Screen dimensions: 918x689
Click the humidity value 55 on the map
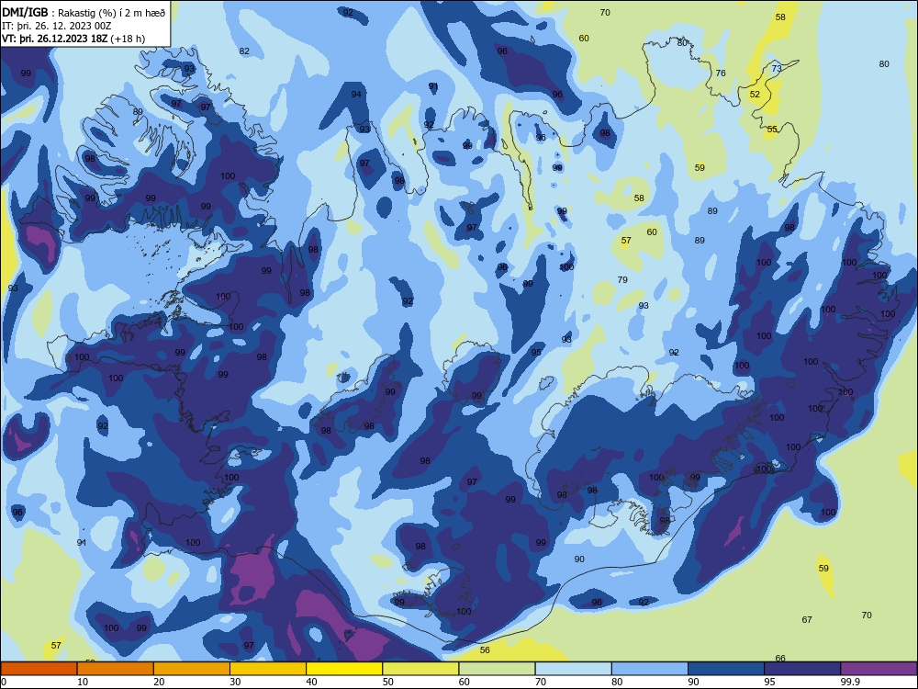(772, 129)
